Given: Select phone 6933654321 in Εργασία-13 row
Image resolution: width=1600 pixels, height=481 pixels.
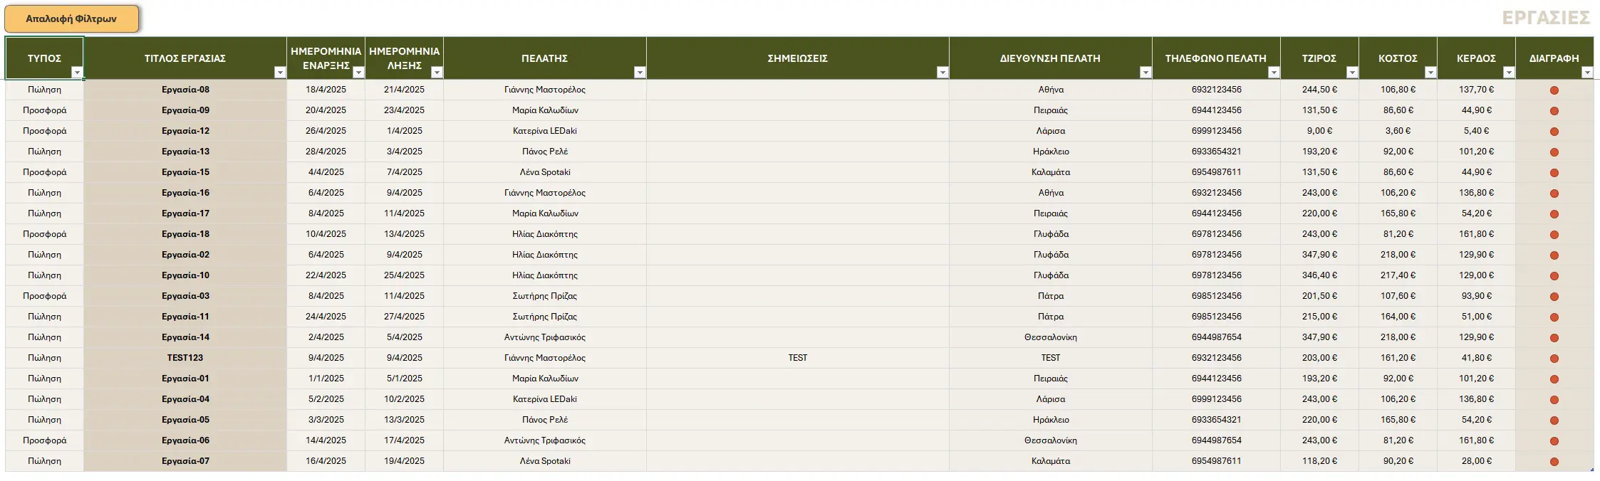Looking at the screenshot, I should point(1216,152).
